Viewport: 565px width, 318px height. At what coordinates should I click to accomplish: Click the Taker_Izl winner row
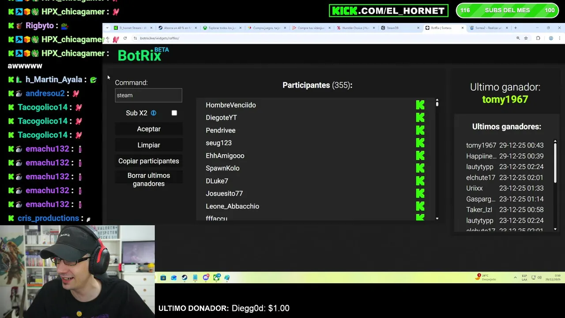[x=505, y=210]
